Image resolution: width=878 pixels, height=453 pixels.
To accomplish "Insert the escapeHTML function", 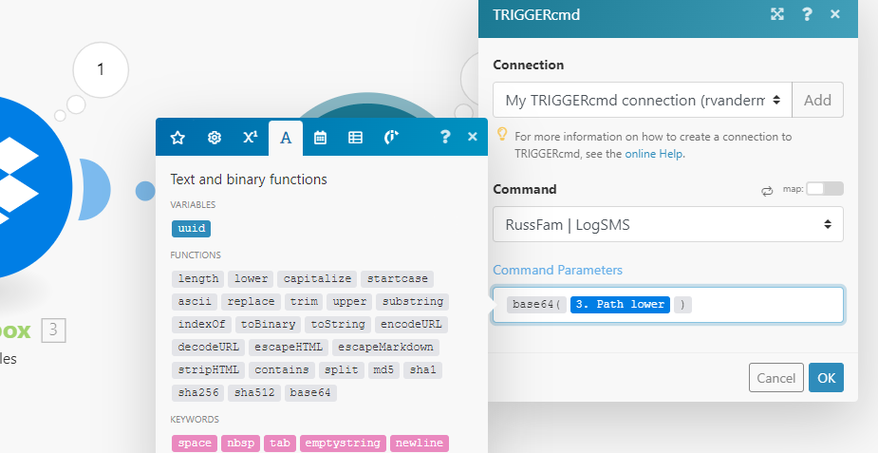I will pos(289,348).
